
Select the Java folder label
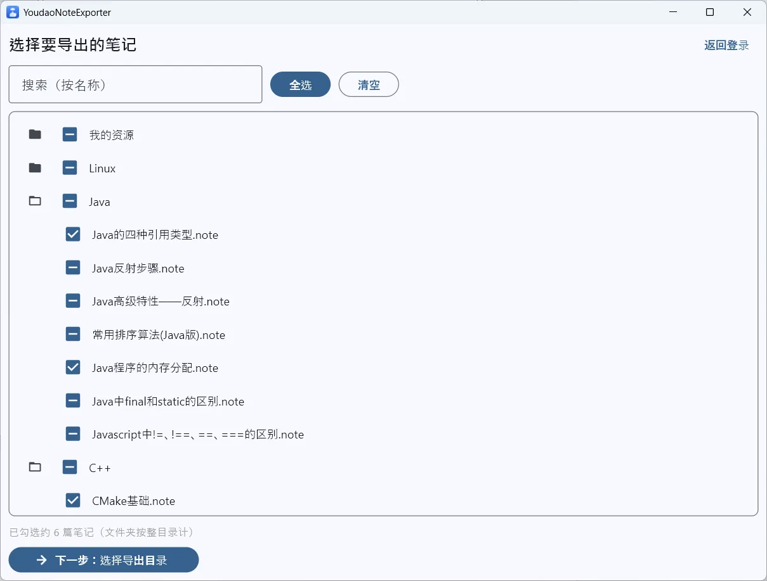100,202
